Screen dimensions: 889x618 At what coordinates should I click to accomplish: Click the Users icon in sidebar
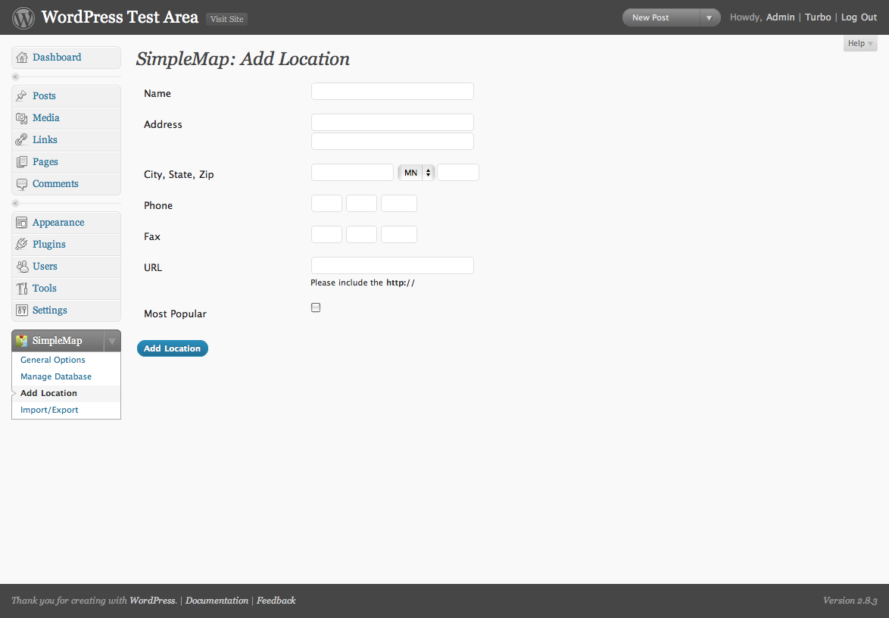[x=21, y=267]
